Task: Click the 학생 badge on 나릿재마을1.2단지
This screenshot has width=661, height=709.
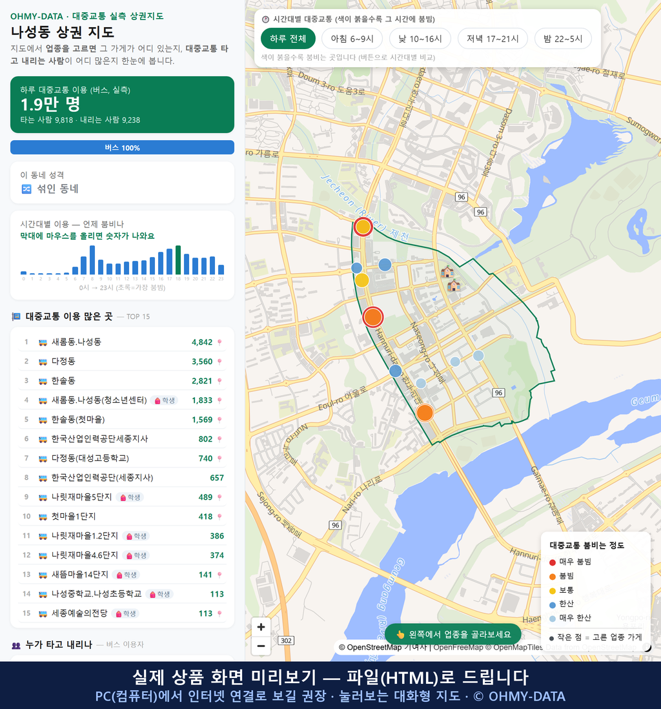Action: (137, 537)
